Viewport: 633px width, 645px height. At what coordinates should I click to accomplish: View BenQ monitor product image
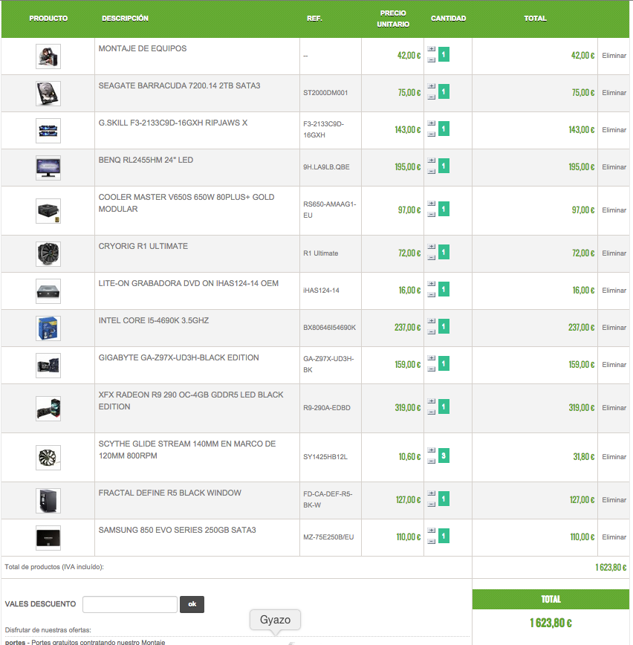[48, 168]
